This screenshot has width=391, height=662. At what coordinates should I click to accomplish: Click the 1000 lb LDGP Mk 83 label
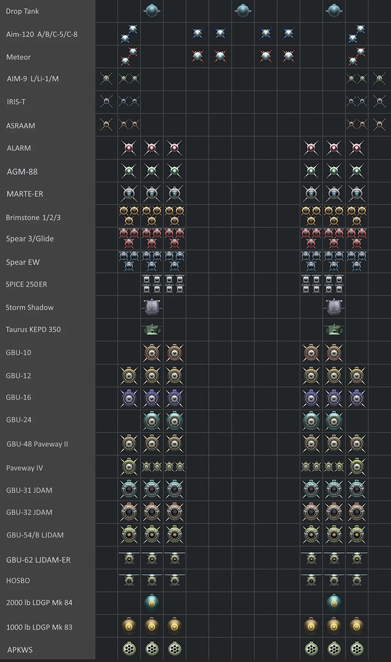click(39, 627)
